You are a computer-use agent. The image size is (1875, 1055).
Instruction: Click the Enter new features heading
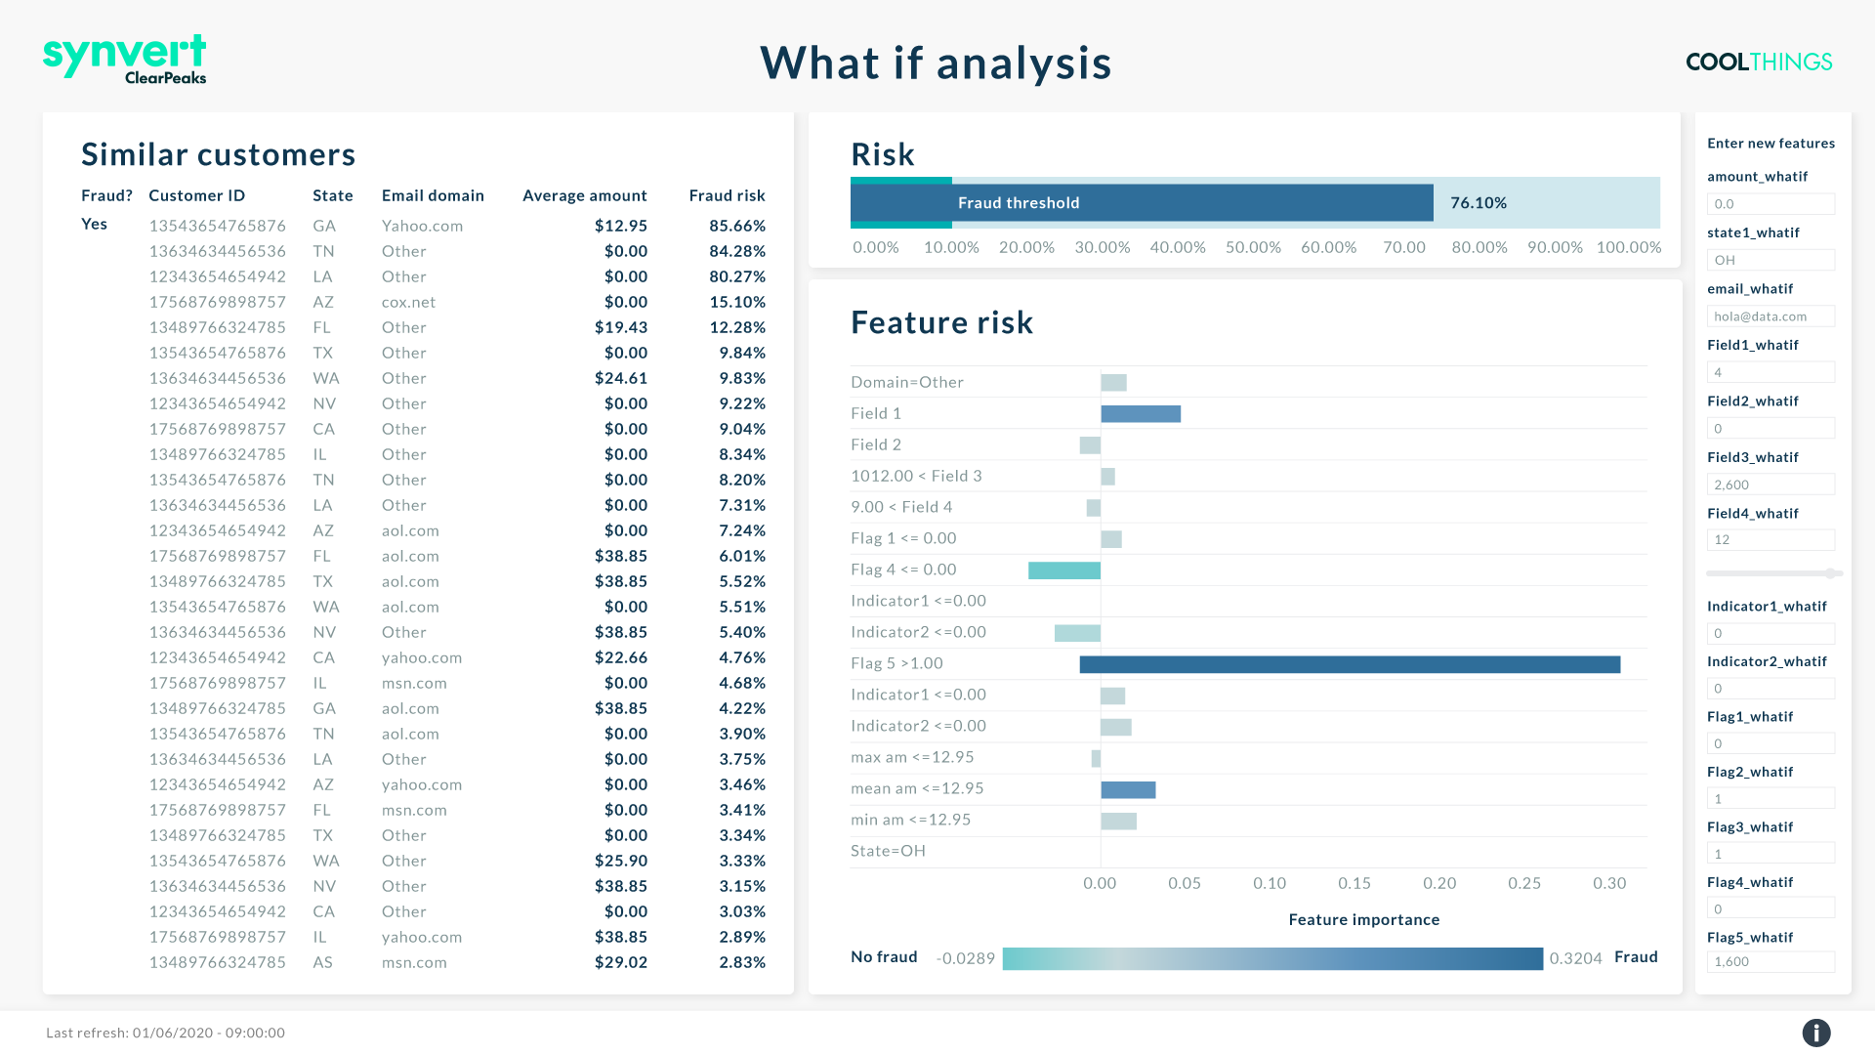click(x=1771, y=143)
